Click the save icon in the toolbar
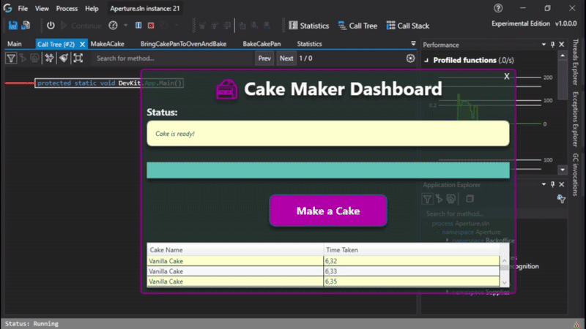Screen dimensions: 586x329 (x=13, y=26)
